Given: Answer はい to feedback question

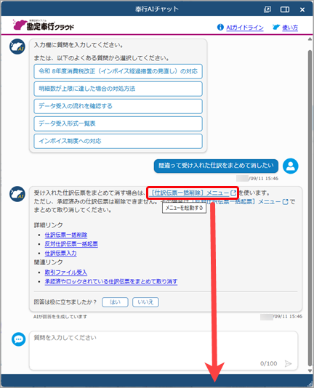Looking at the screenshot, I should pyautogui.click(x=115, y=302).
